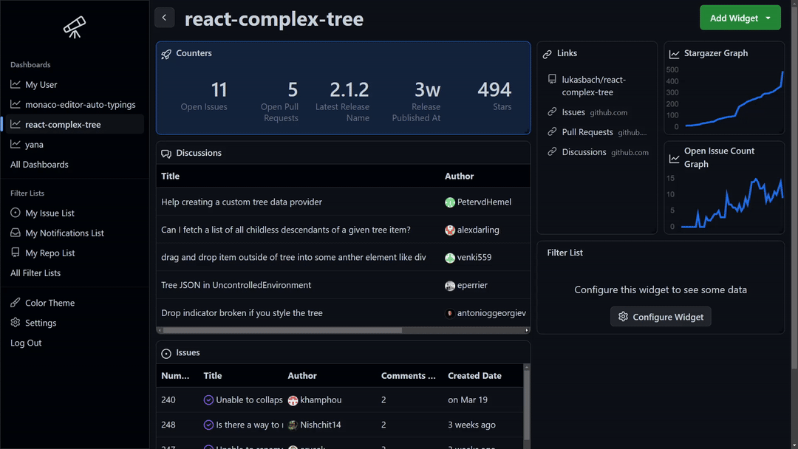798x449 pixels.
Task: Click the Stargazer Graph chart
Action: point(725,97)
